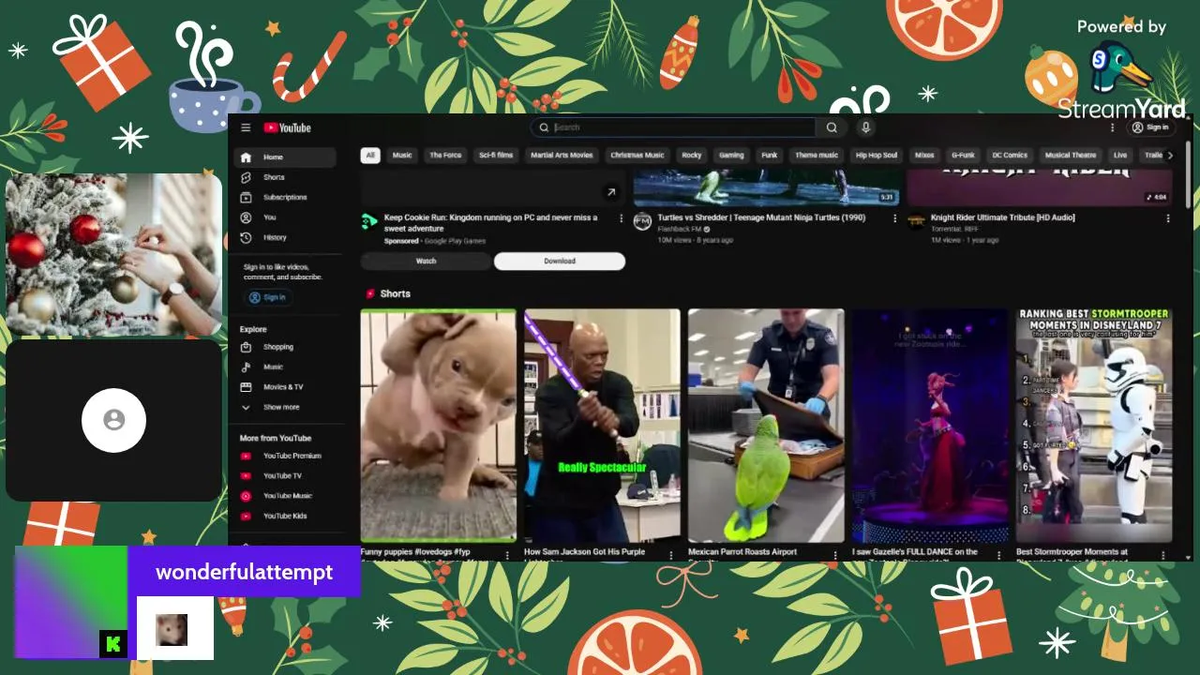Click the Watch button on the ad

(426, 262)
